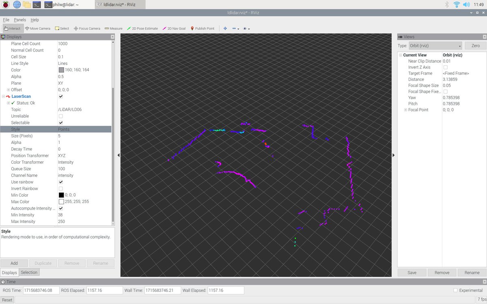The height and width of the screenshot is (304, 487).
Task: Switch to the Displays tab
Action: click(9, 272)
